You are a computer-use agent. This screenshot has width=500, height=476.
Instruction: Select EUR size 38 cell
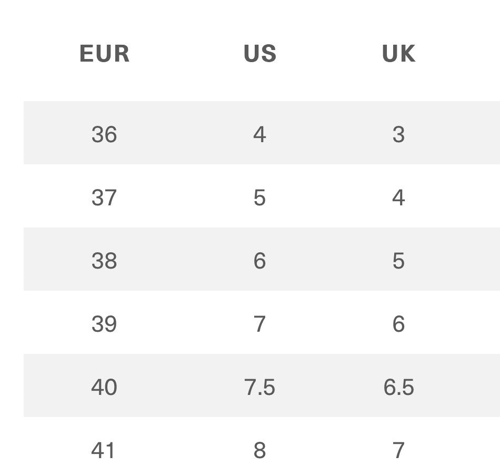tap(104, 261)
